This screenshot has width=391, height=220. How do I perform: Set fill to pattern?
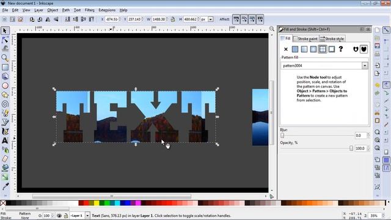pyautogui.click(x=323, y=49)
